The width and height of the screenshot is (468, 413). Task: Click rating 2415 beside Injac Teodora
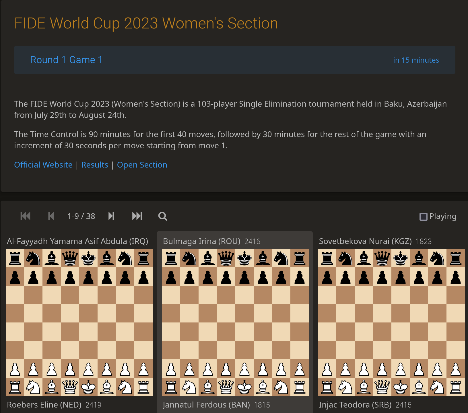[403, 405]
